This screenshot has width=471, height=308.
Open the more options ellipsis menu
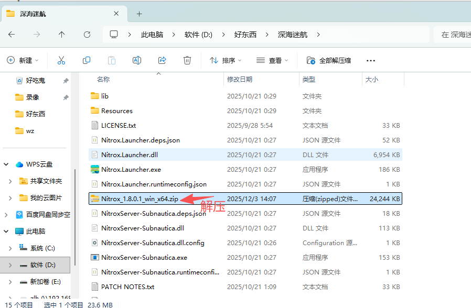coord(371,60)
